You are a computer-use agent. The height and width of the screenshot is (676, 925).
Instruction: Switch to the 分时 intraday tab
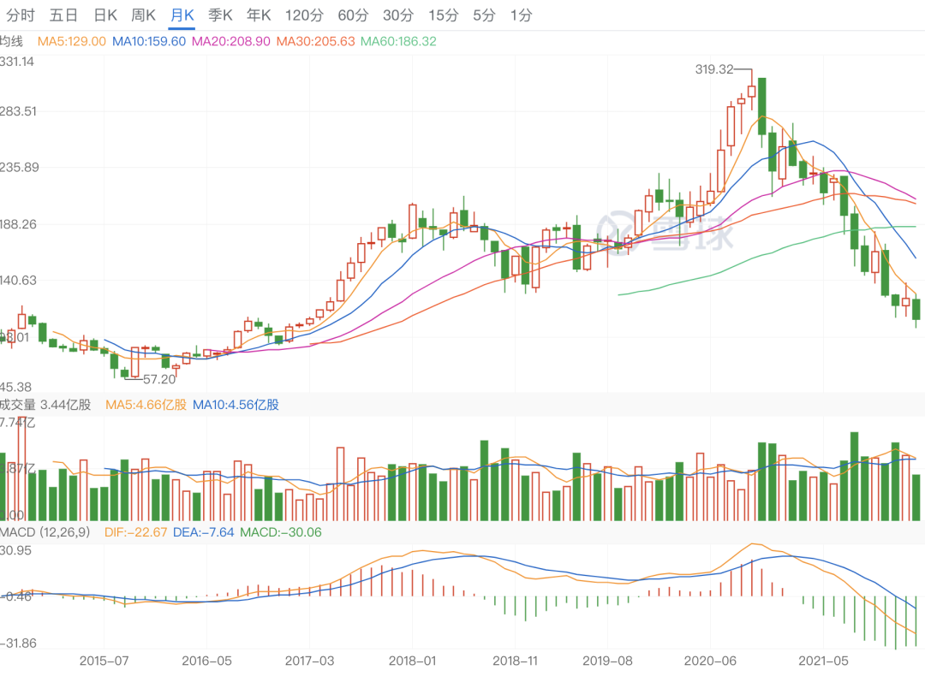coord(20,15)
